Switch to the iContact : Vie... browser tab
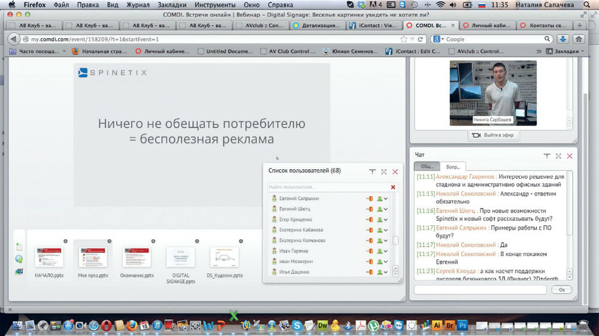Viewport: 599px width, 336px height. coord(374,25)
